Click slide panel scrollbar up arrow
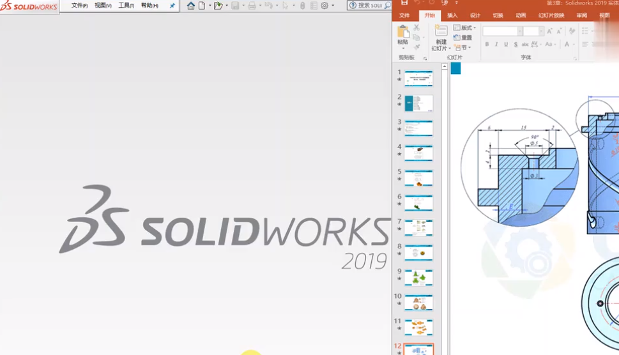Viewport: 619px width, 355px height. 445,66
